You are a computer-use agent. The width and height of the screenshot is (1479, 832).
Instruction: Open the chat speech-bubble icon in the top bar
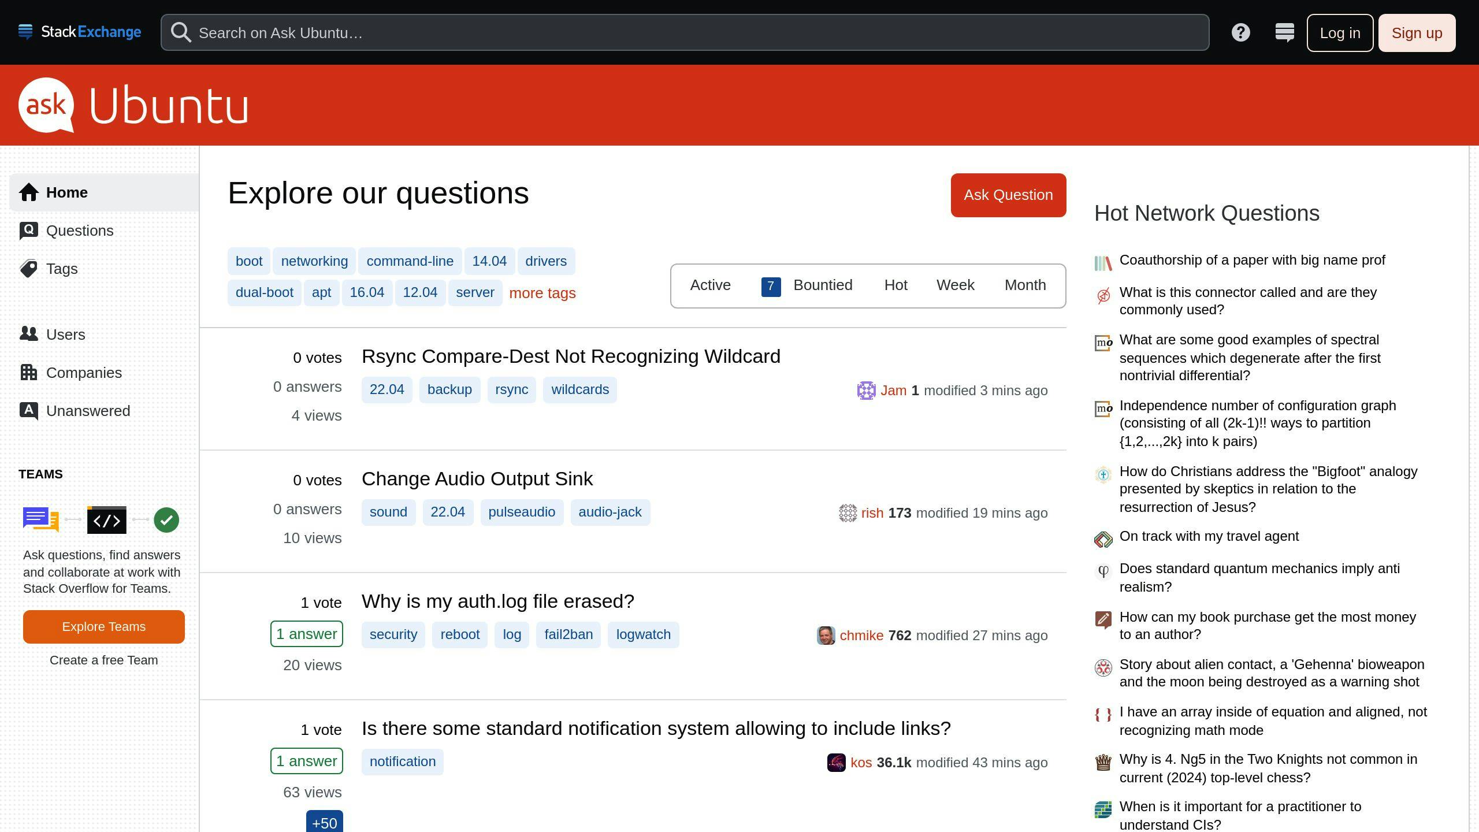pos(1285,32)
